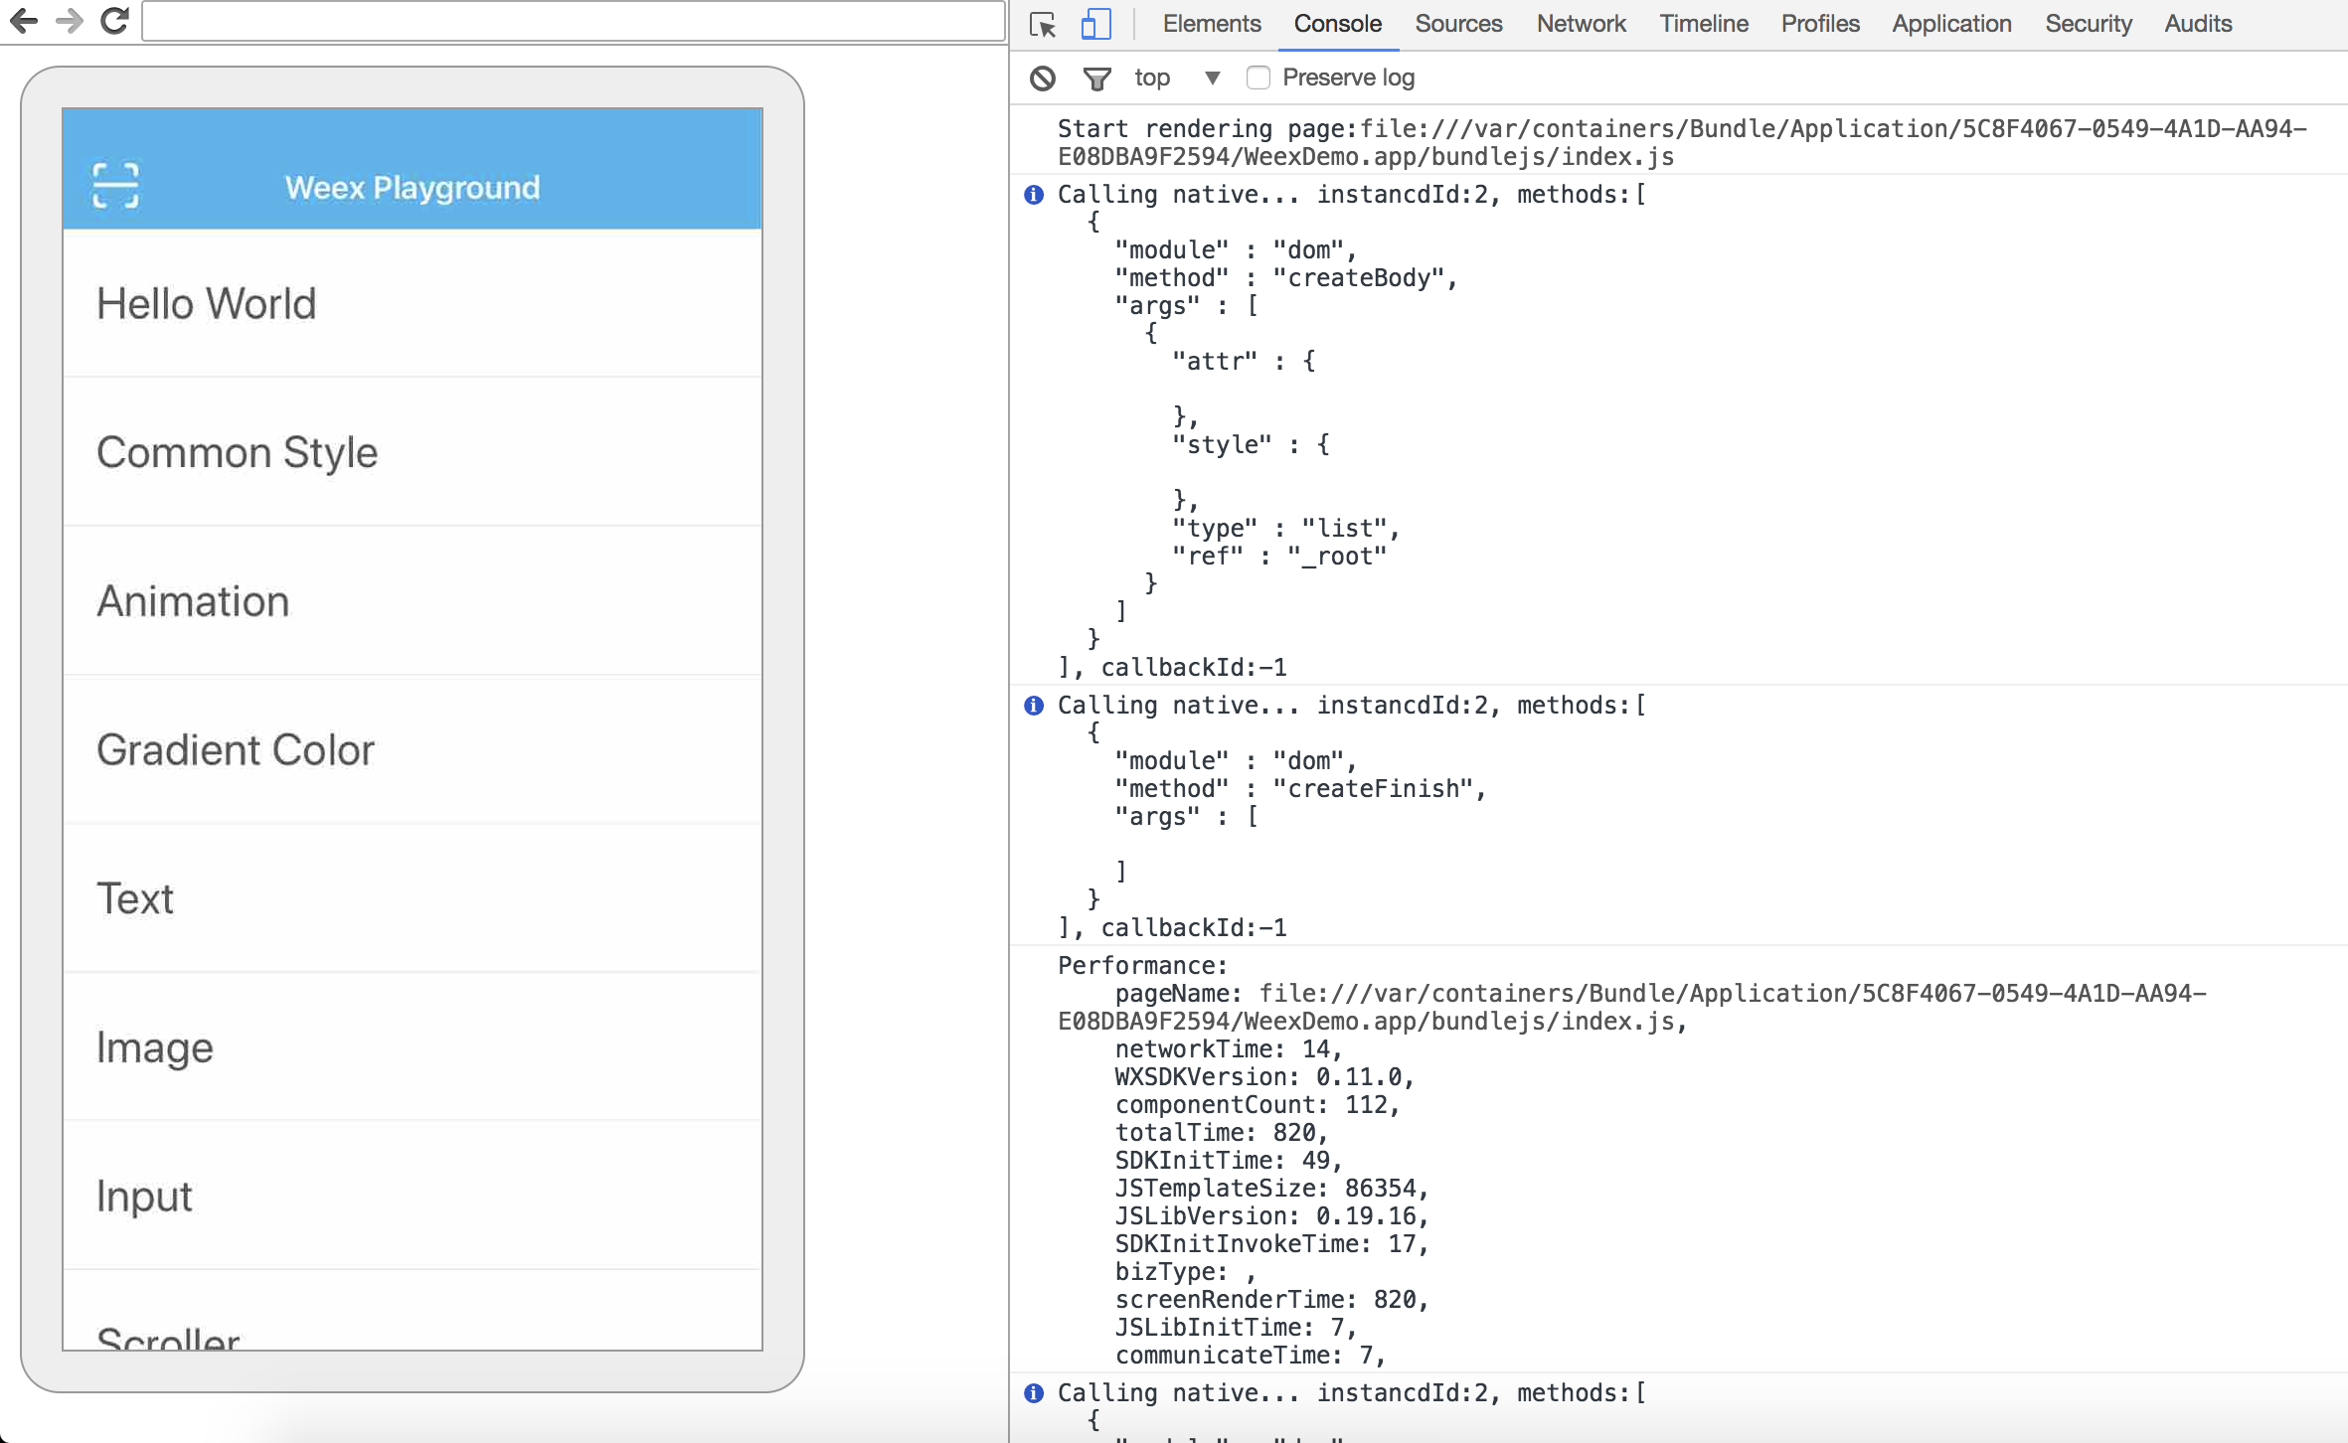Viewport: 2348px width, 1443px height.
Task: Go to the Network tab
Action: (1582, 24)
